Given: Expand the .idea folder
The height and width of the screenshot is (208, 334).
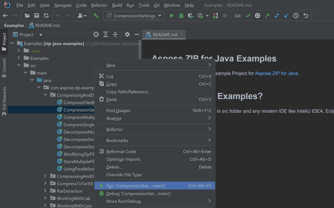Looking at the screenshot, I should [19, 51].
